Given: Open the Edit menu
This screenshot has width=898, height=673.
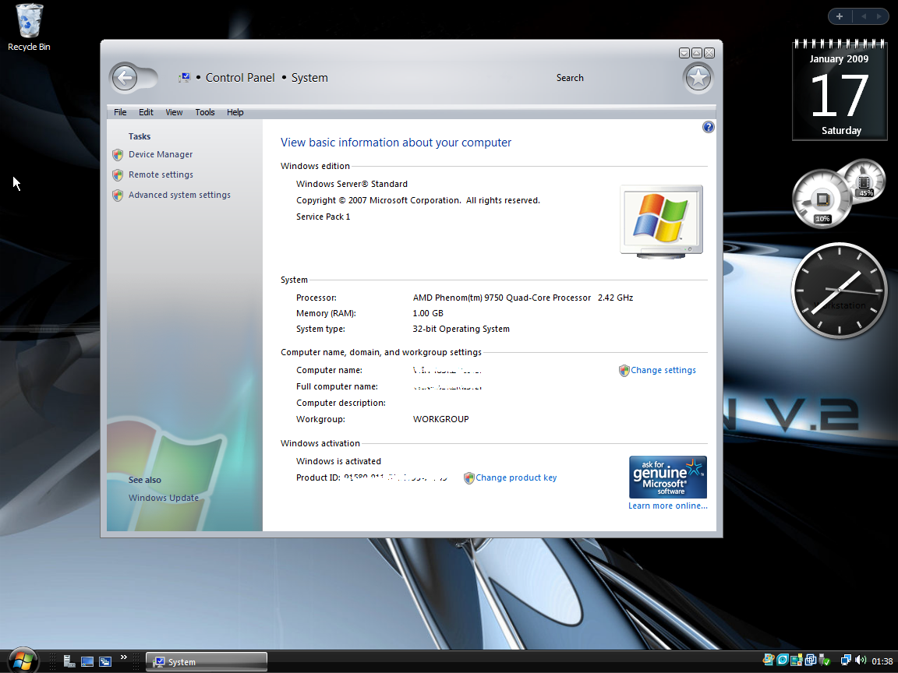Looking at the screenshot, I should [146, 112].
